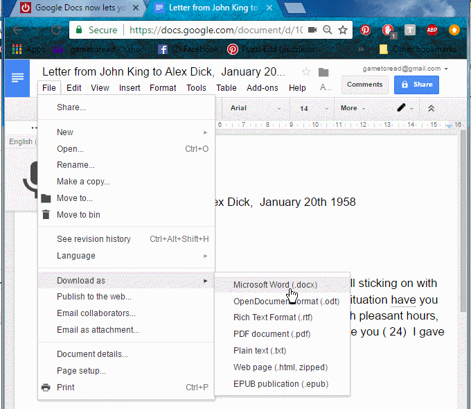This screenshot has height=409, width=471.
Task: Open the Arial font dropdown
Action: [256, 108]
